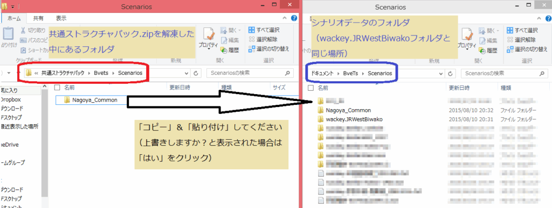Click 開く icon in left window ribbon
Viewport: 552px width, 208px height.
224,30
